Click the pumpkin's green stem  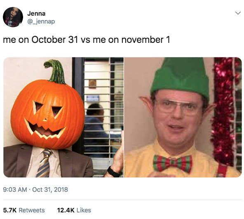click(55, 72)
